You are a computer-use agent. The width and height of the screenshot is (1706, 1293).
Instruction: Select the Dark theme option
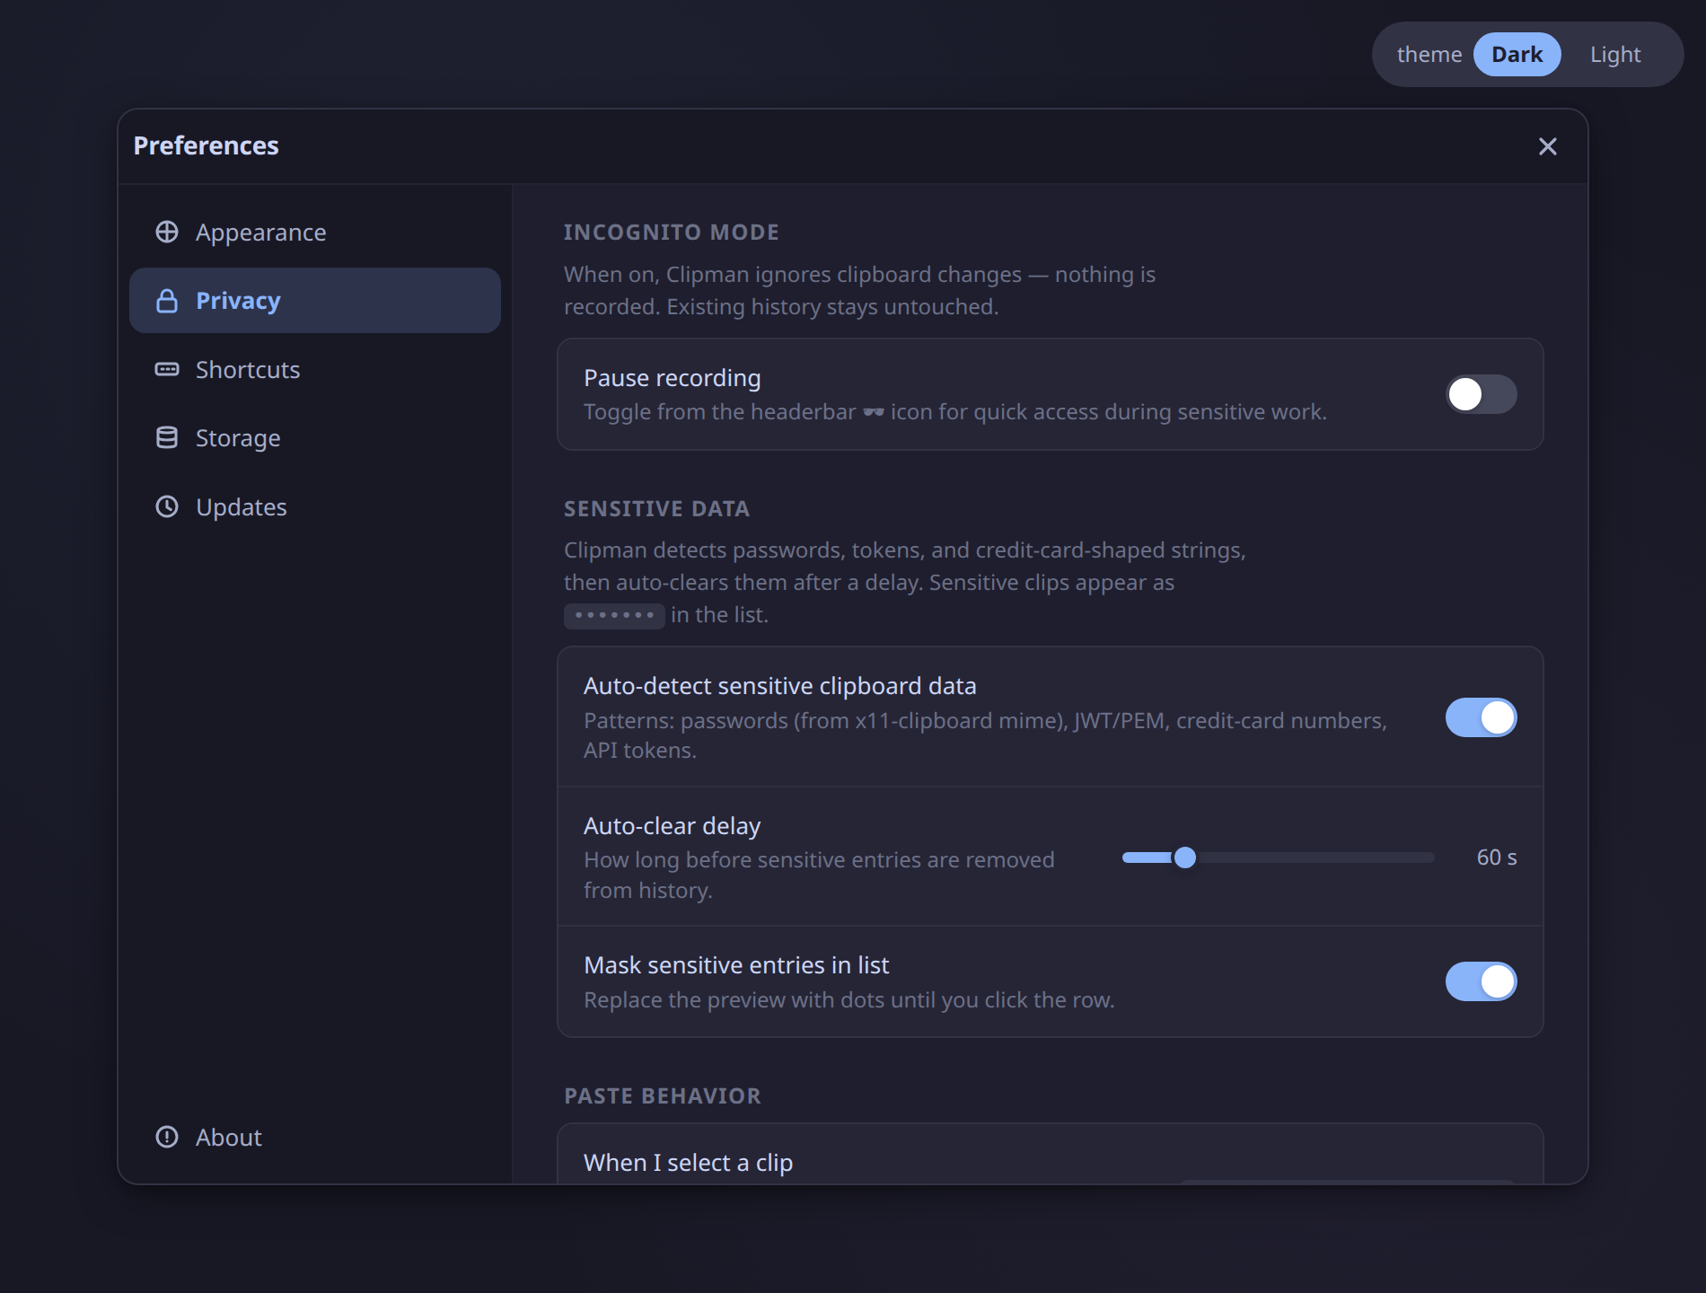[x=1517, y=55]
